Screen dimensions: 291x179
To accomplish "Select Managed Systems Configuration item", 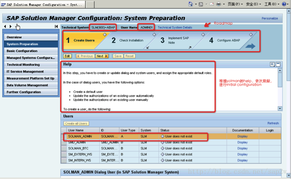I will 31,58.
